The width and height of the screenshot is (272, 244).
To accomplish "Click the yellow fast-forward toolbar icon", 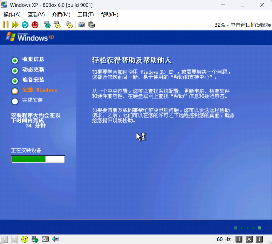I will click(x=15, y=25).
